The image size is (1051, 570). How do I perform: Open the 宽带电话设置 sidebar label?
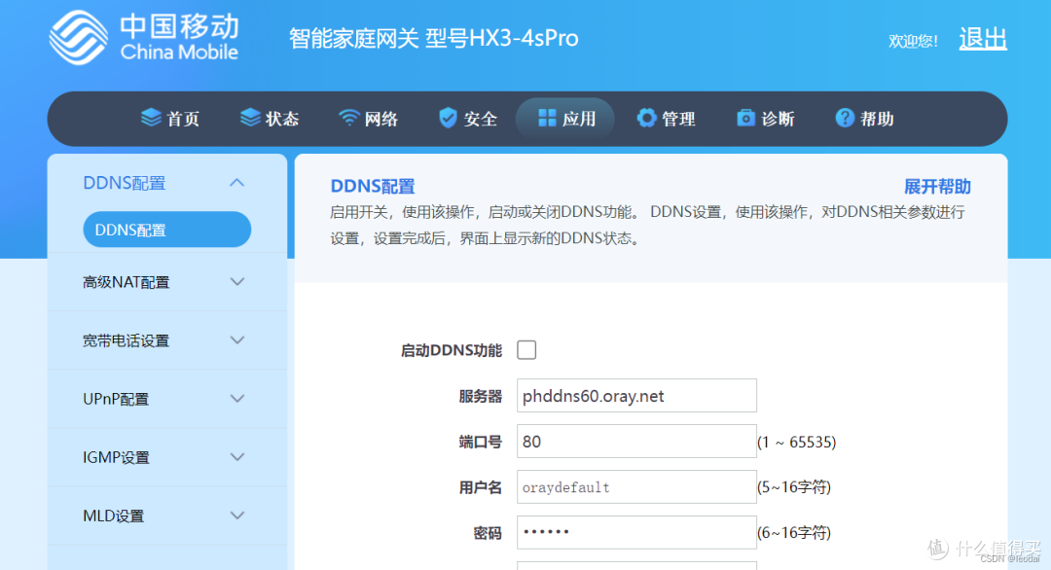pyautogui.click(x=126, y=340)
